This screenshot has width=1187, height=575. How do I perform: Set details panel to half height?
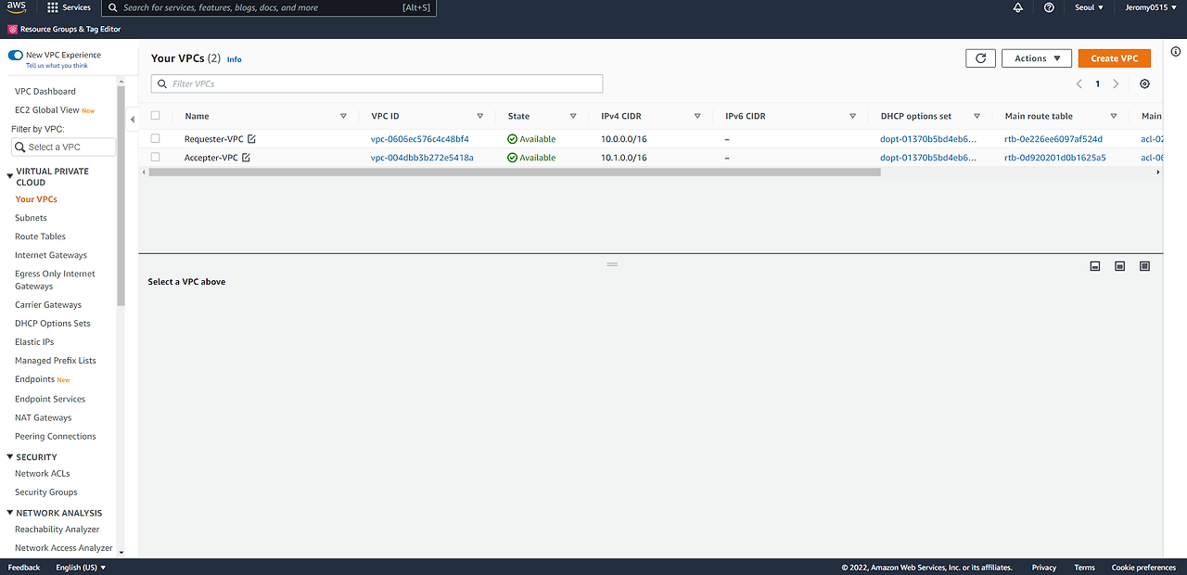click(1119, 266)
